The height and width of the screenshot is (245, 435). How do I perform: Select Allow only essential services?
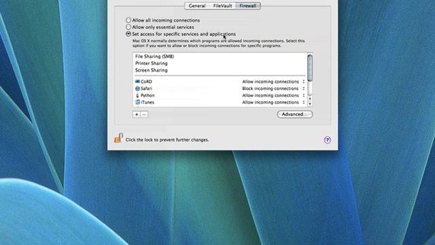tap(128, 27)
